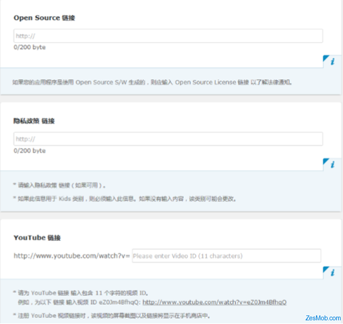
Task: Click the http://www.youtube.com/watch?v= prefix text
Action: pos(72,256)
